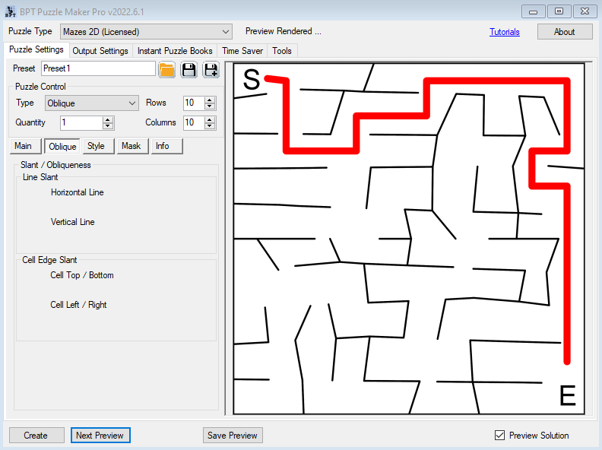Click the Vertical Line label
Viewport: 602px width, 450px height.
point(72,222)
